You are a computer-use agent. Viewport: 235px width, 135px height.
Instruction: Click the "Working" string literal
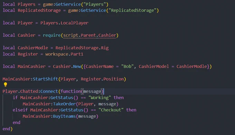click(100, 98)
